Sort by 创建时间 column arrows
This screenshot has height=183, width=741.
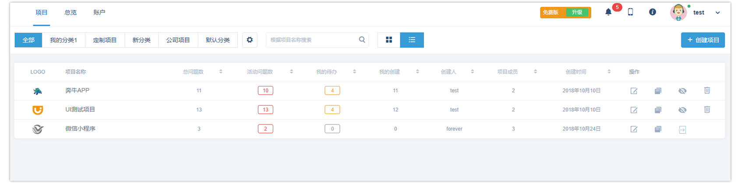[609, 72]
